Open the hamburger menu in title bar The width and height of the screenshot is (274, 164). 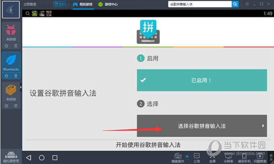[247, 4]
